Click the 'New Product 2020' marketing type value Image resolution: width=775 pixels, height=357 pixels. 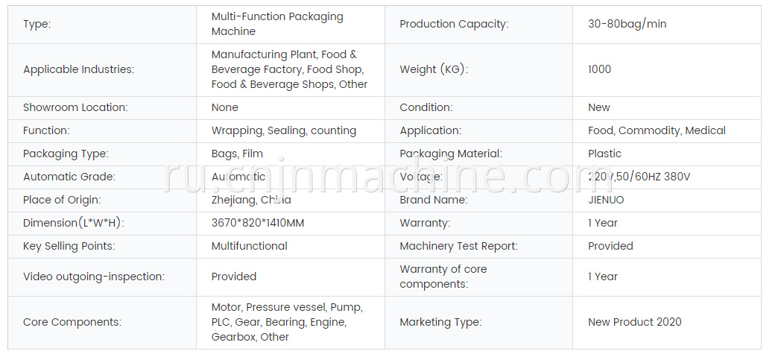pyautogui.click(x=635, y=322)
